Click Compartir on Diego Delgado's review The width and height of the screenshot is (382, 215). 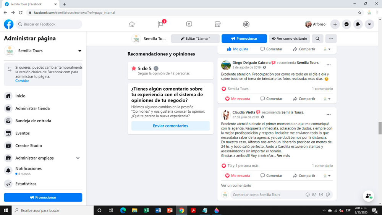pos(304,99)
